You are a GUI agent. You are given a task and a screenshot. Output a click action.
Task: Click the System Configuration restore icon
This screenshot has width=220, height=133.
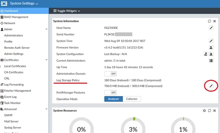tap(211, 54)
